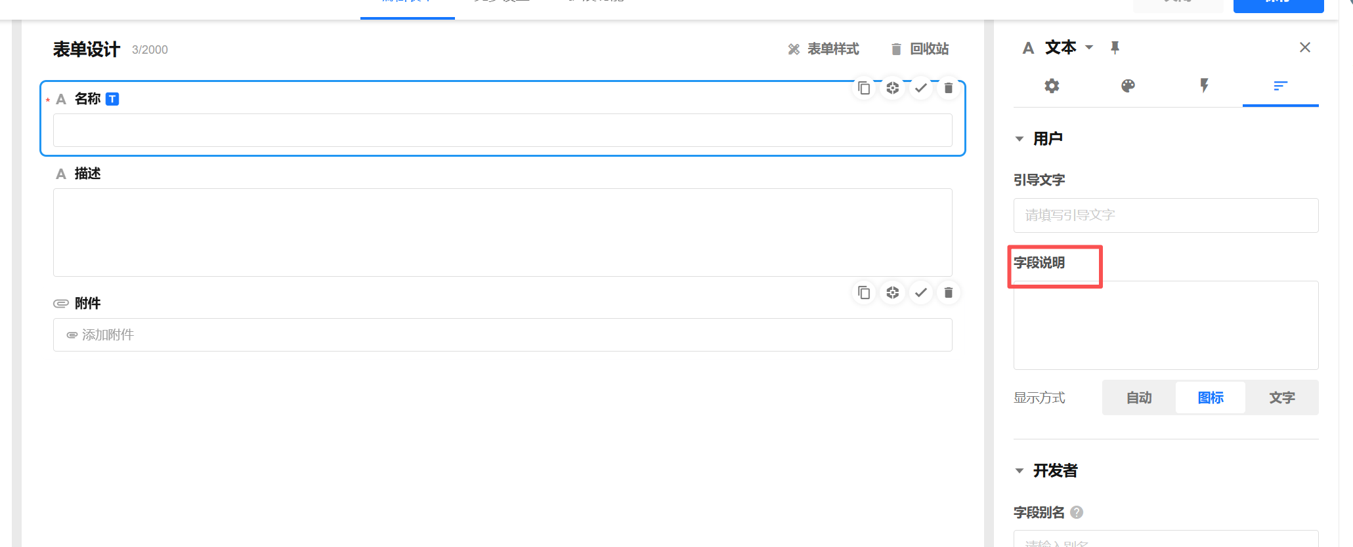Set 显示方式 to 文字
The image size is (1353, 547).
tap(1282, 397)
